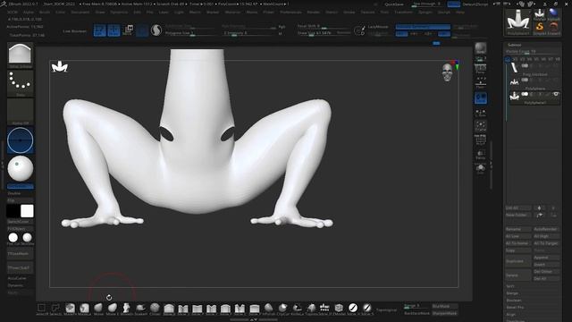
Task: Adjust the Draw Size slider
Action: coord(324,33)
